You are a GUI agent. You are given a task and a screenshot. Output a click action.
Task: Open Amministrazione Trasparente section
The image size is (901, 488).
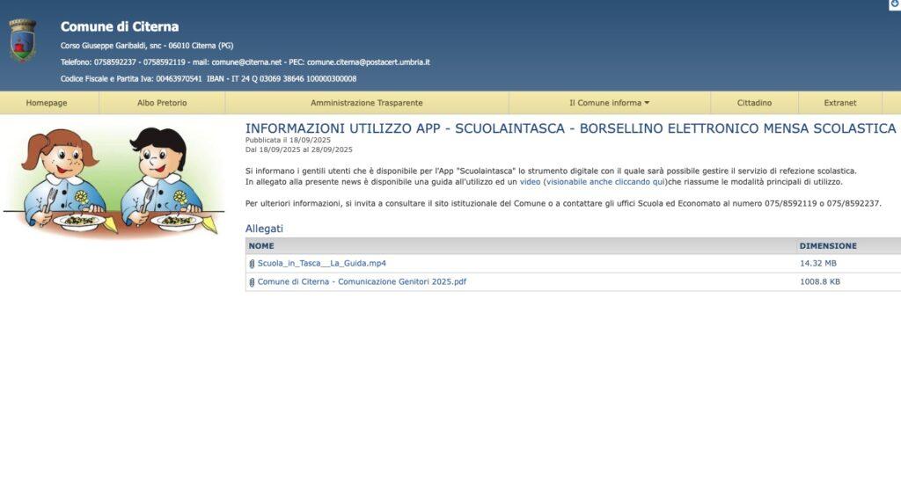tap(367, 103)
